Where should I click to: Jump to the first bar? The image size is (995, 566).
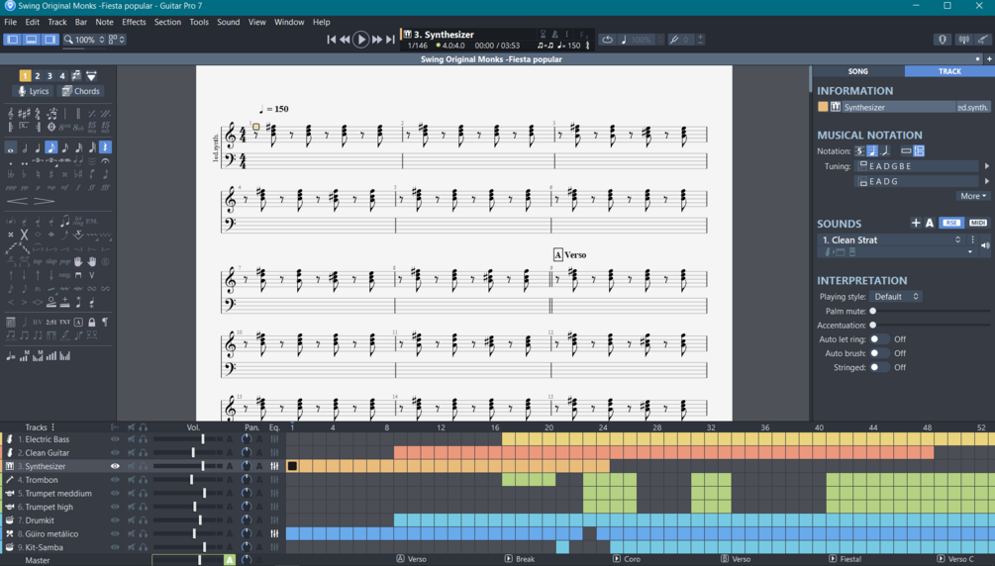(332, 40)
